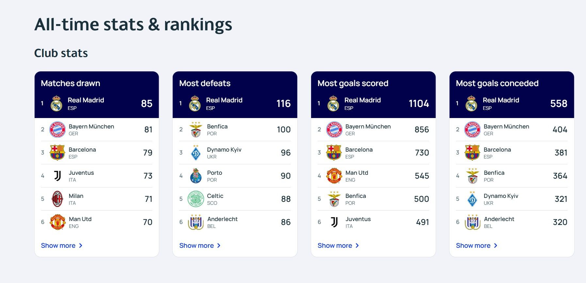The image size is (586, 283).
Task: Open Juventus name link in Most goals scored
Action: [x=358, y=219]
